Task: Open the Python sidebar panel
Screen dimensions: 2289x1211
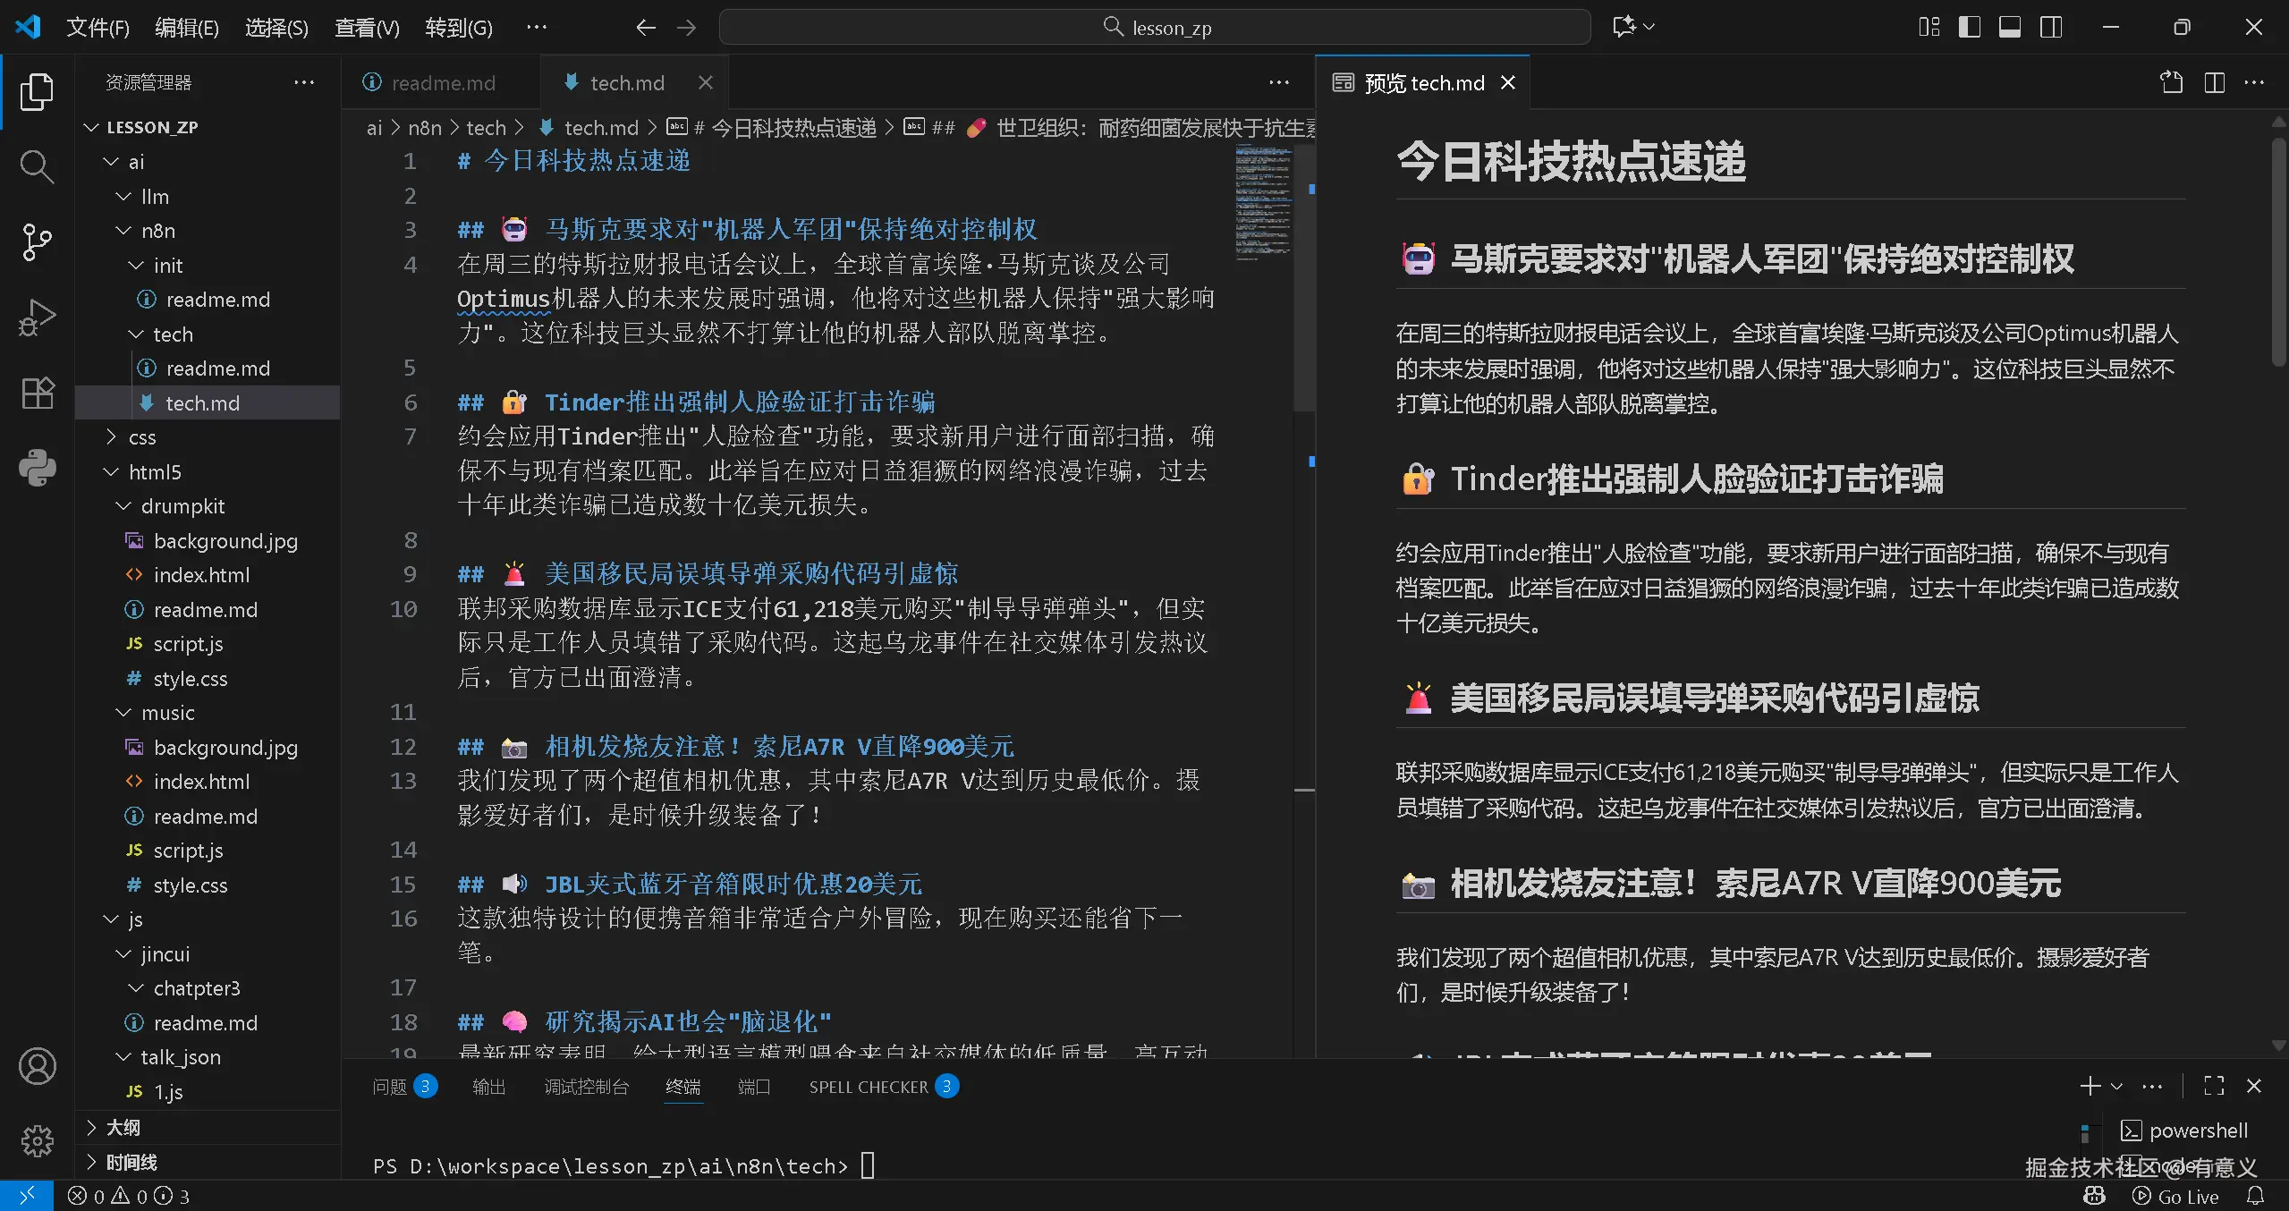Action: coord(37,468)
